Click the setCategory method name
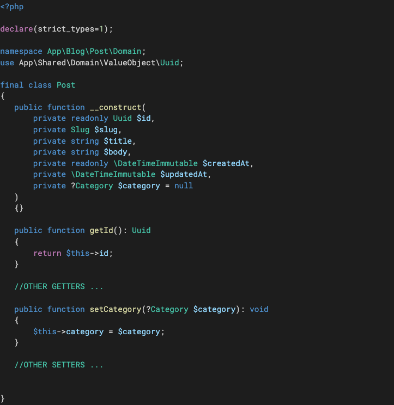Viewport: 394px width, 405px height. 116,309
